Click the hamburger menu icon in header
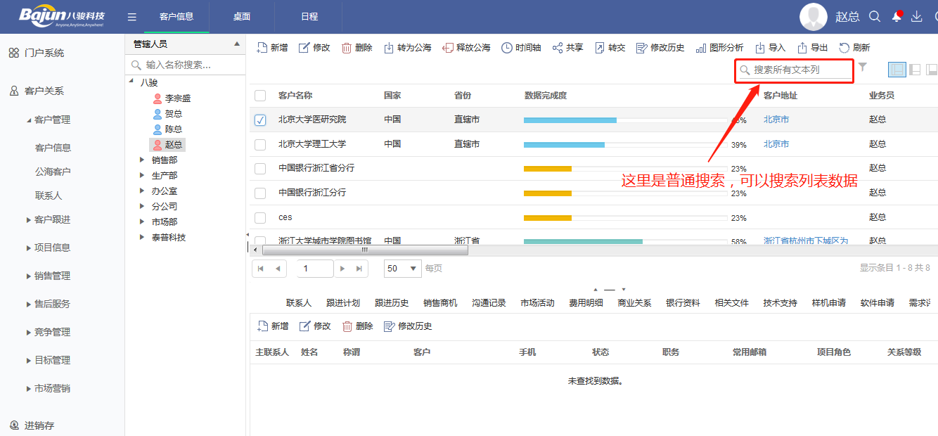Viewport: 938px width, 436px height. pyautogui.click(x=131, y=17)
